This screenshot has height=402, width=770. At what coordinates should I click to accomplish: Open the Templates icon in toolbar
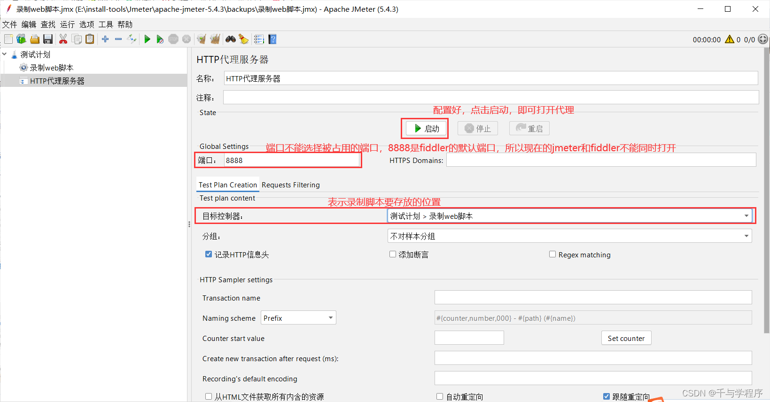[x=21, y=39]
